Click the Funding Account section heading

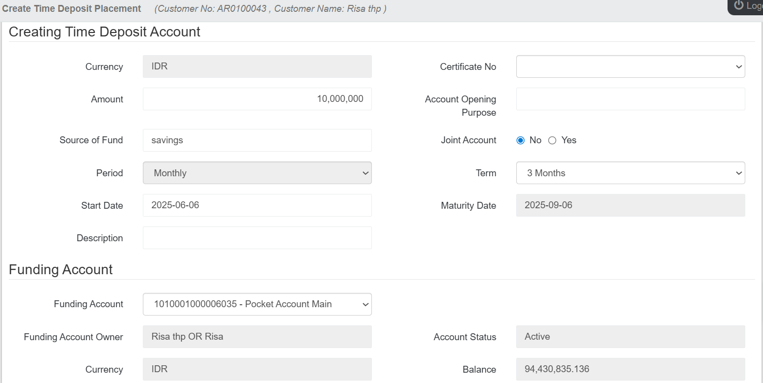click(61, 270)
